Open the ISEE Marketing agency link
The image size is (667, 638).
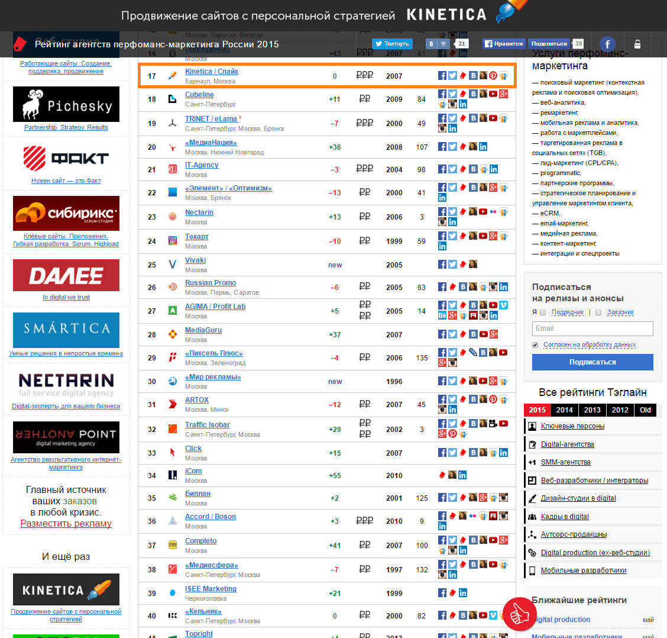pos(211,589)
